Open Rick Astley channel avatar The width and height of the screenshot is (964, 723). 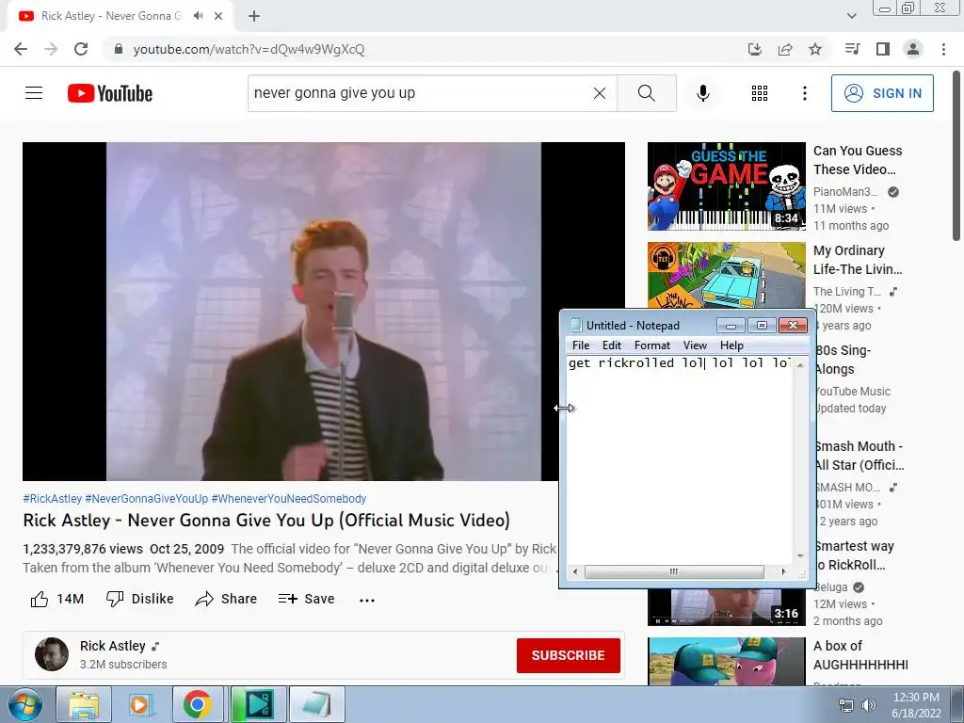click(52, 654)
